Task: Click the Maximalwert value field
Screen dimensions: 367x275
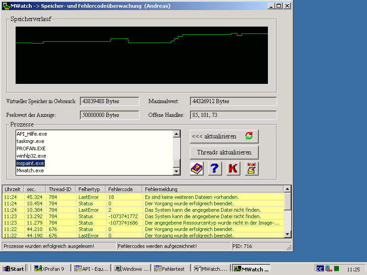Action: [234, 101]
